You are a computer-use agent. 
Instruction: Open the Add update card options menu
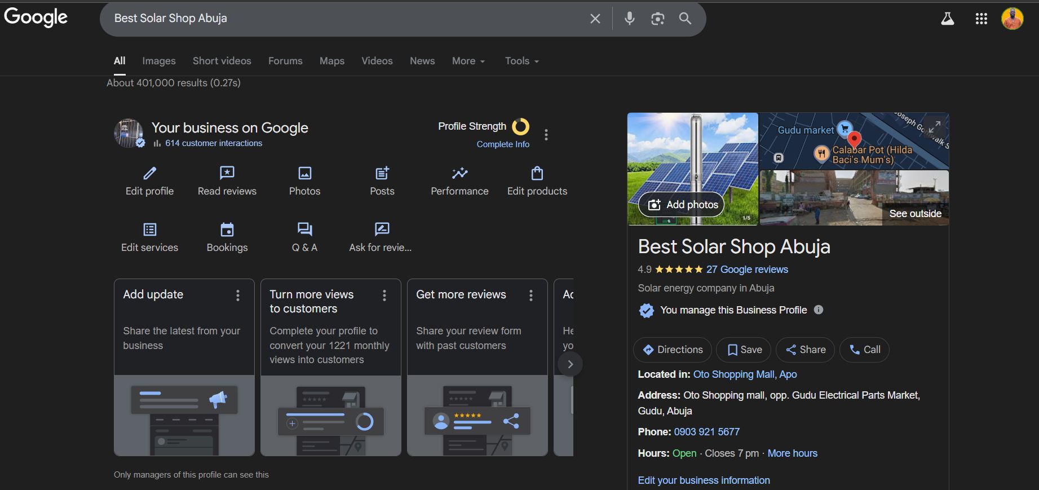(238, 295)
